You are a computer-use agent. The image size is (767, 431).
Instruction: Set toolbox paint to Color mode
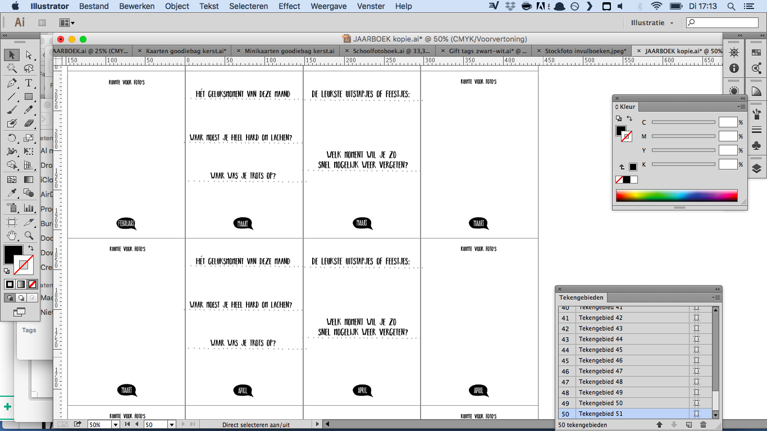(10, 285)
